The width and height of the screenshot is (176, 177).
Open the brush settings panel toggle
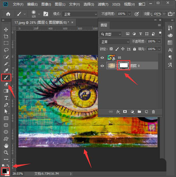(46, 14)
